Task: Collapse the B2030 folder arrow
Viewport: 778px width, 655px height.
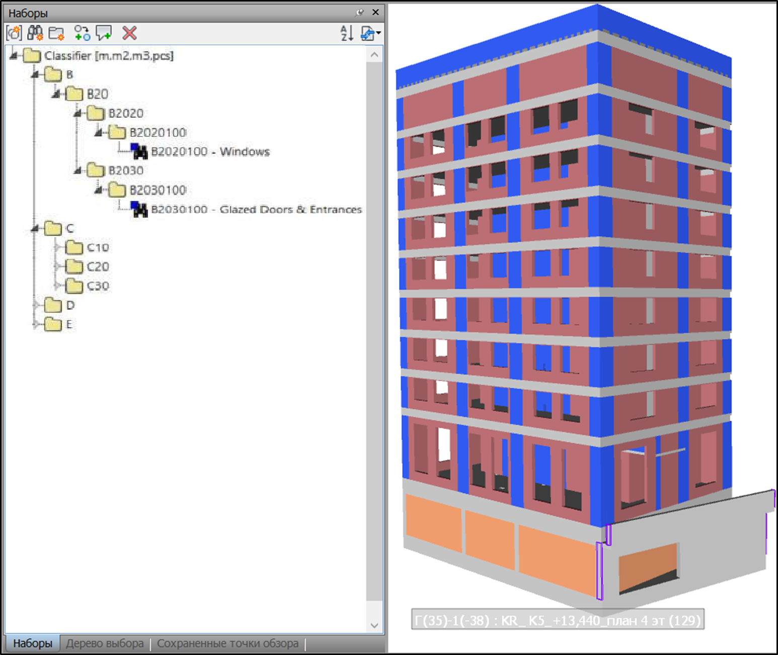Action: (x=77, y=170)
